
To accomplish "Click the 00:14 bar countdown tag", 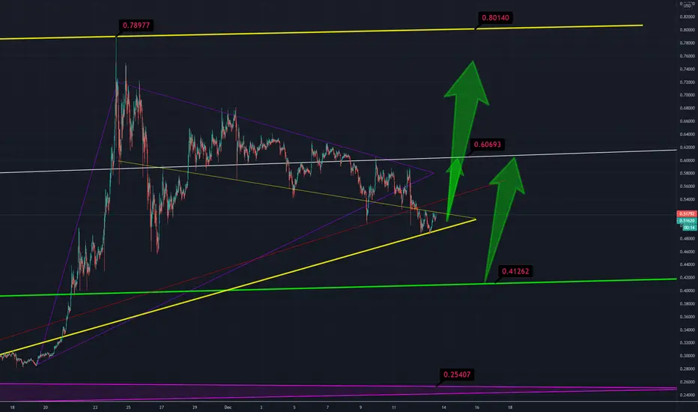I will point(689,228).
